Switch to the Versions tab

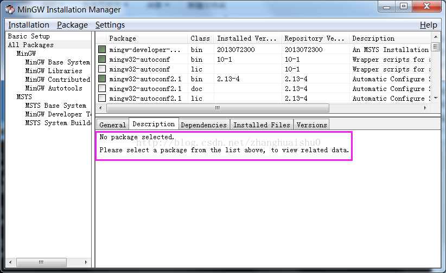click(312, 125)
